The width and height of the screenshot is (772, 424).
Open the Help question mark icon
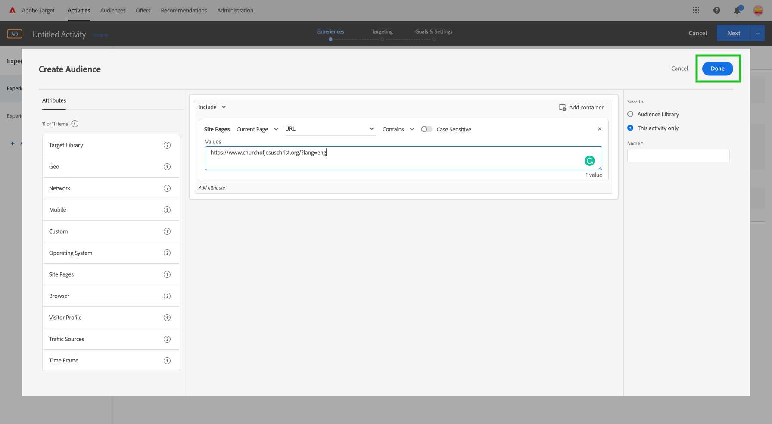point(716,10)
